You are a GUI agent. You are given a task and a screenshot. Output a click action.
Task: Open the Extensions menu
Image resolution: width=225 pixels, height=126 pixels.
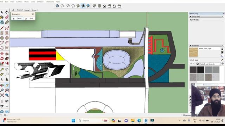click(x=50, y=2)
